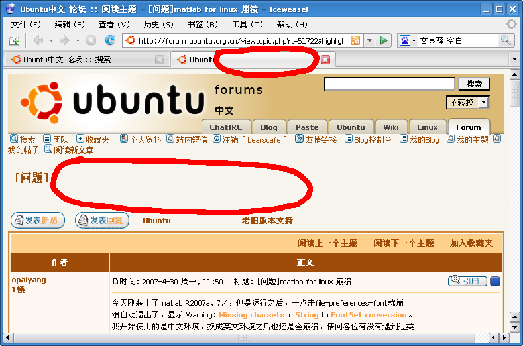The image size is (523, 346).
Task: Select the Wiki site tab
Action: tap(391, 127)
